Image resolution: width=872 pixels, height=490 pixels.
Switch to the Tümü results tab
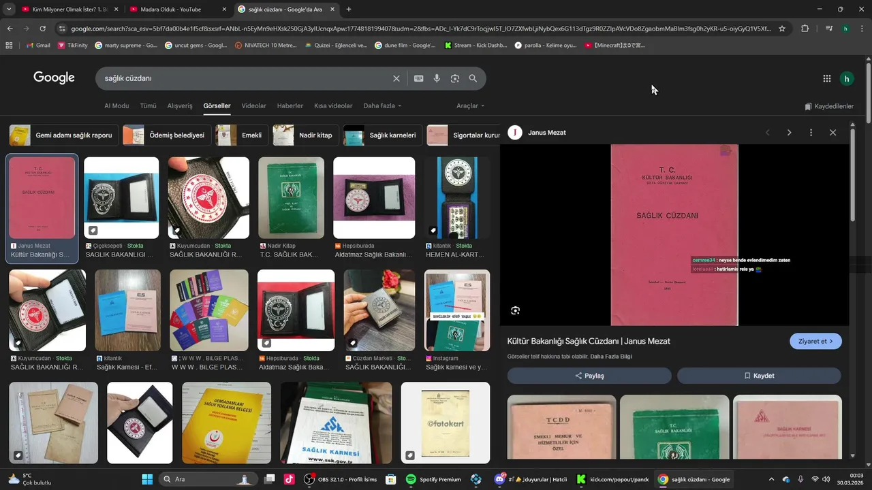click(148, 106)
